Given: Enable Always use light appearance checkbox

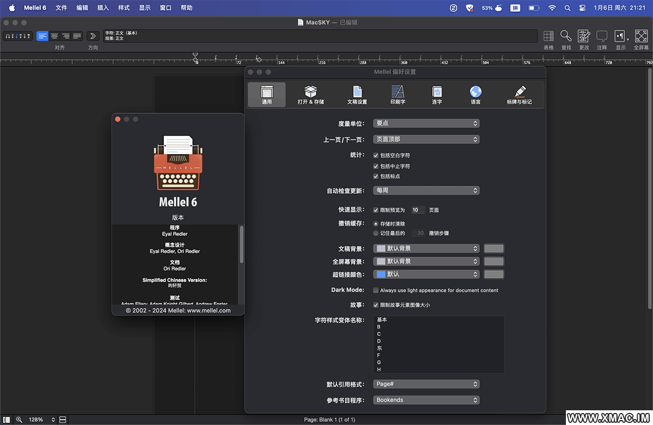Looking at the screenshot, I should pyautogui.click(x=375, y=290).
